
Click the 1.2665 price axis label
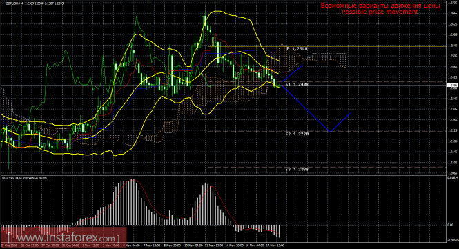coord(452,14)
